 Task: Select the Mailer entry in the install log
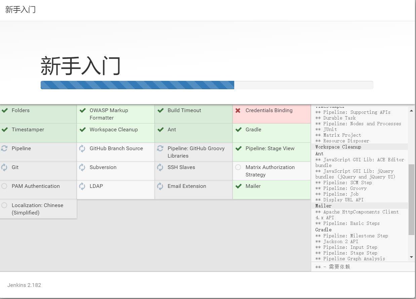(x=323, y=206)
